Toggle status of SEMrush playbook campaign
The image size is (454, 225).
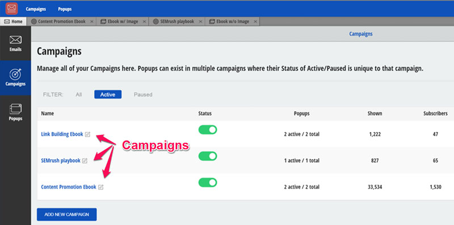208,156
